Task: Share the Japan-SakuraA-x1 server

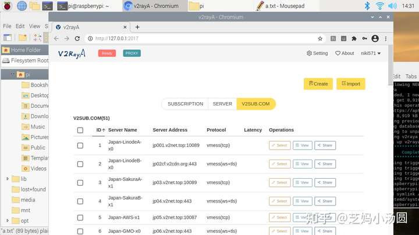Action: [325, 183]
